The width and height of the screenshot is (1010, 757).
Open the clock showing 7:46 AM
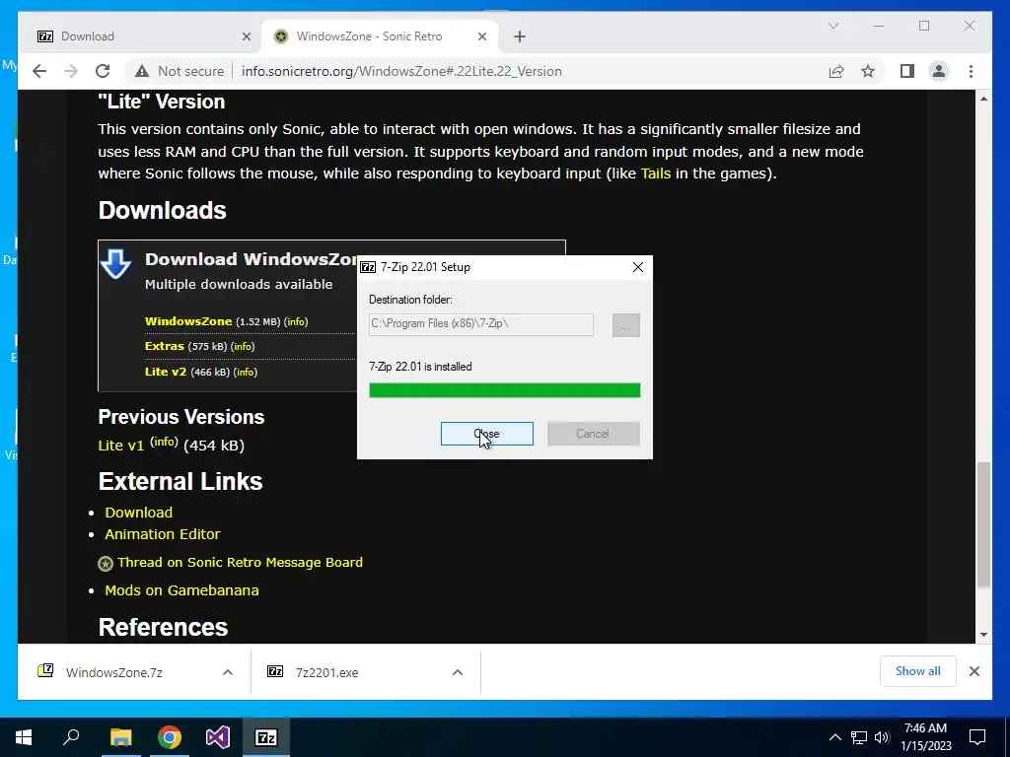[x=925, y=737]
